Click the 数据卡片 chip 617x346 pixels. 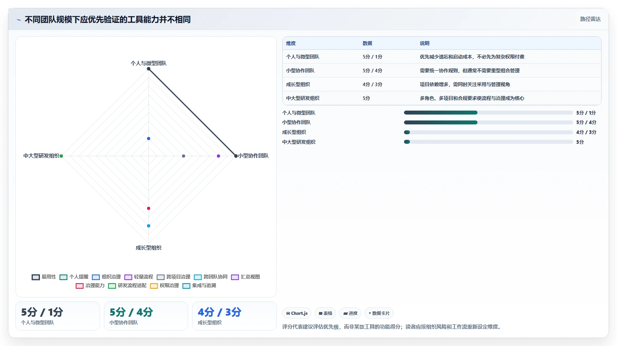[379, 313]
